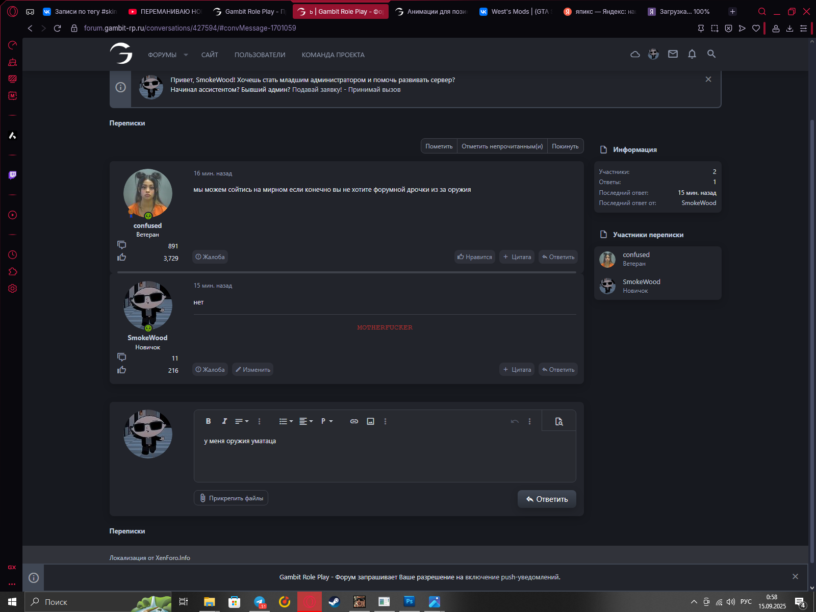Toggle bold formatting in the reply editor
This screenshot has width=816, height=612.
[x=208, y=421]
